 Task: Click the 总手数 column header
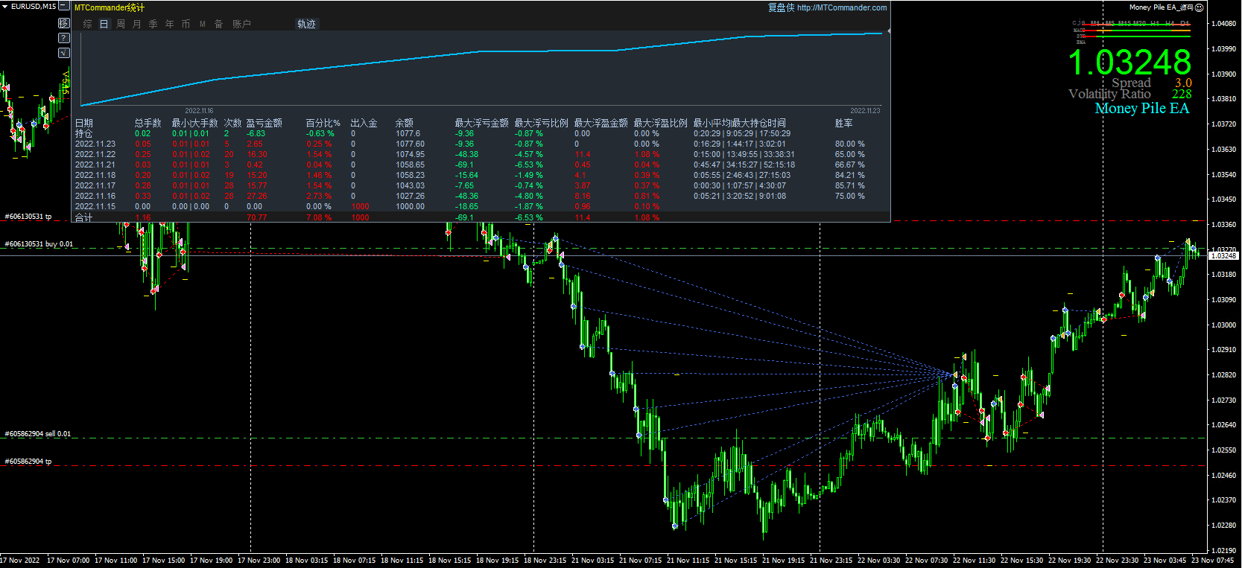tap(148, 123)
